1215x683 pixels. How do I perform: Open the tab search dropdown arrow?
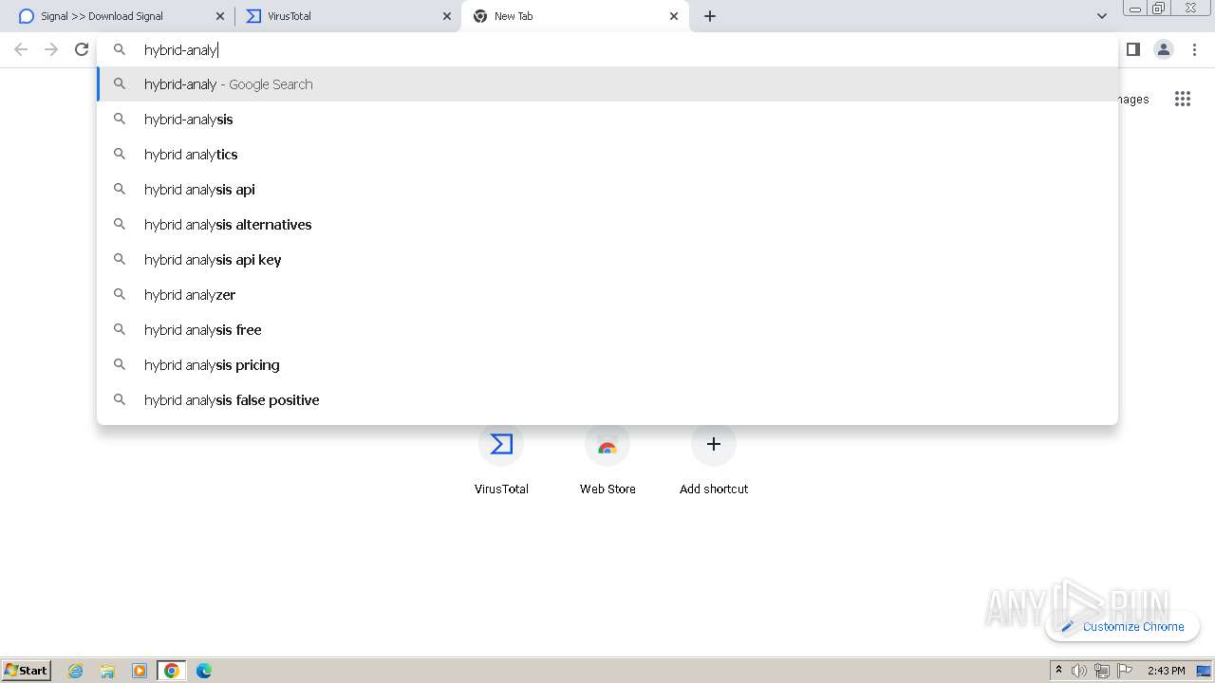[x=1101, y=16]
